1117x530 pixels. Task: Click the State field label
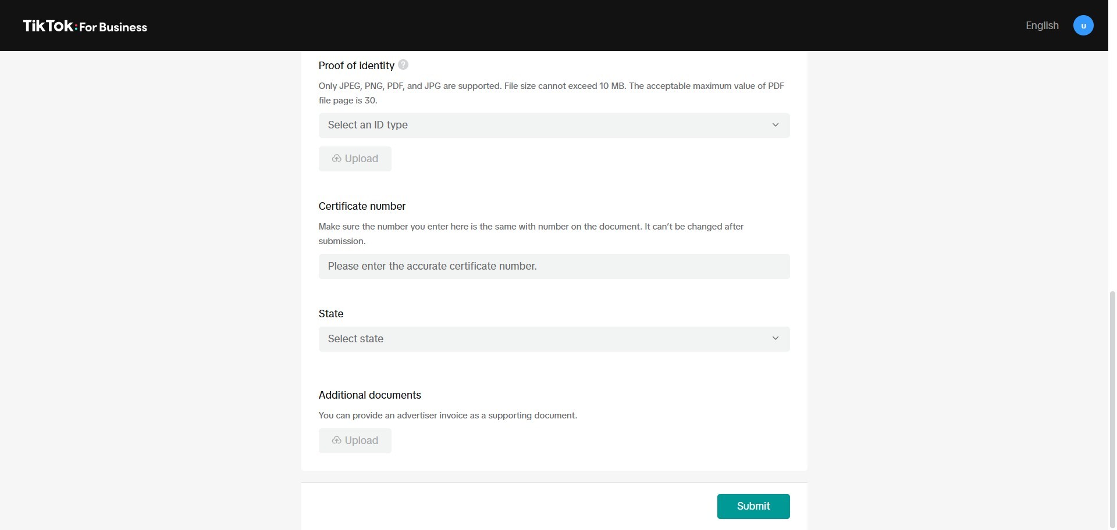tap(331, 314)
